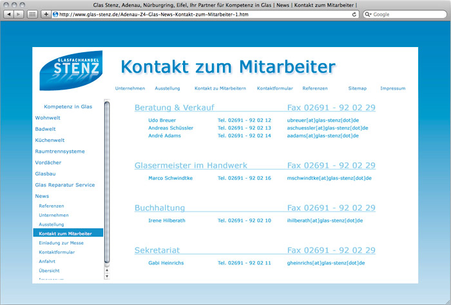Open the Referenzen top navigation link
The height and width of the screenshot is (305, 451).
coord(315,88)
